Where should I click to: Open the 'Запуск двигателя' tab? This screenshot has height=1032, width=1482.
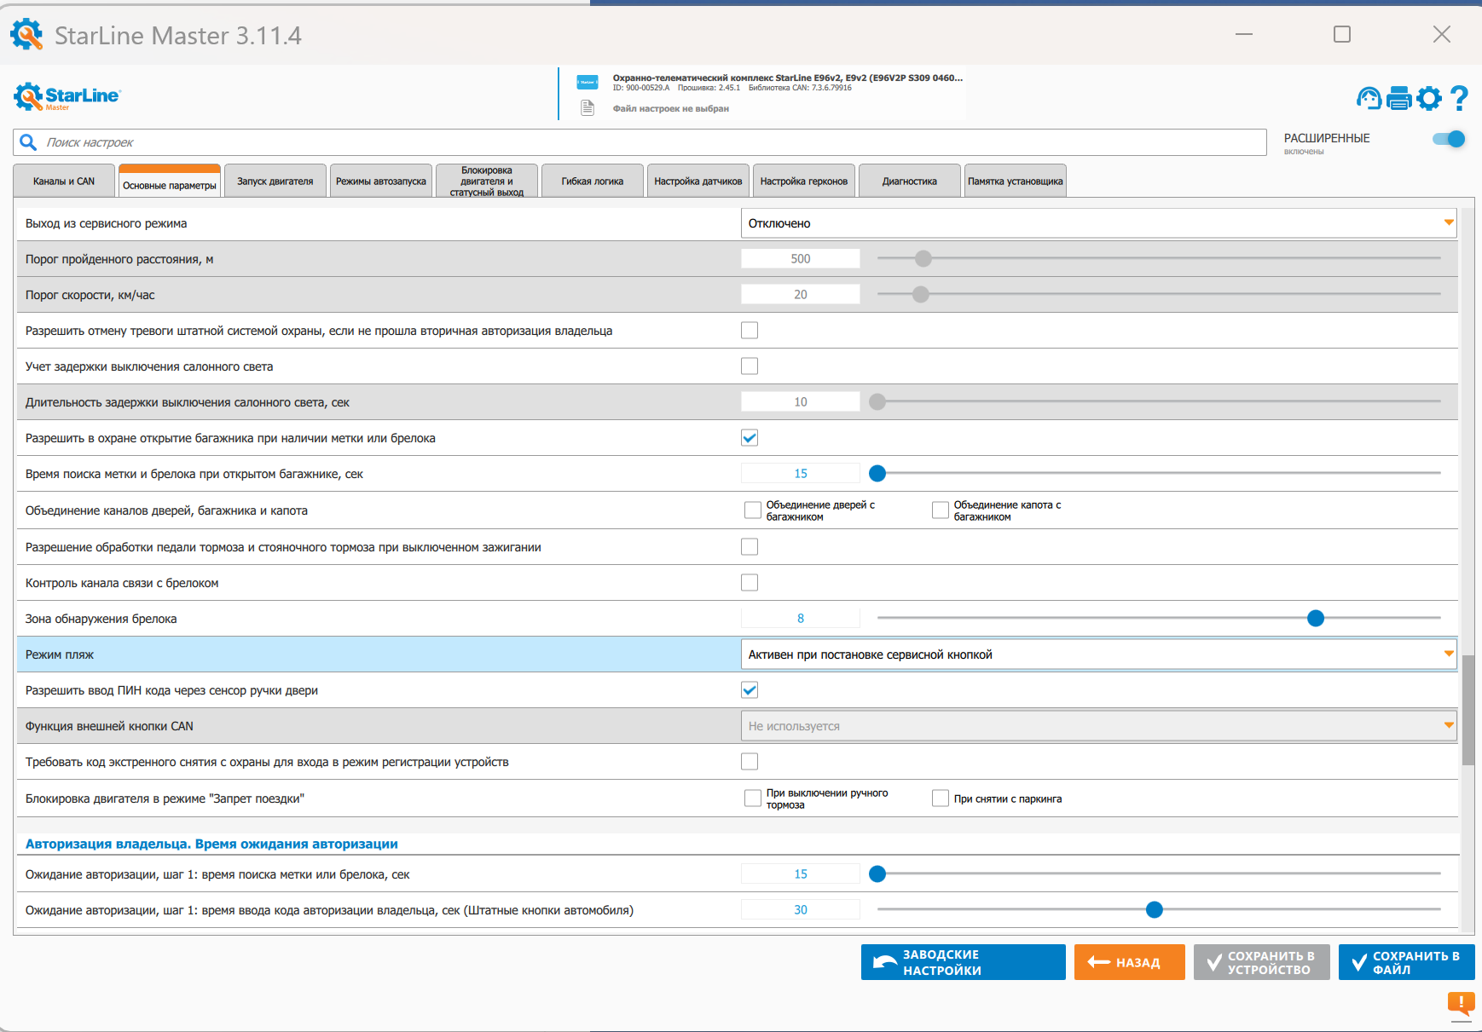coord(275,181)
